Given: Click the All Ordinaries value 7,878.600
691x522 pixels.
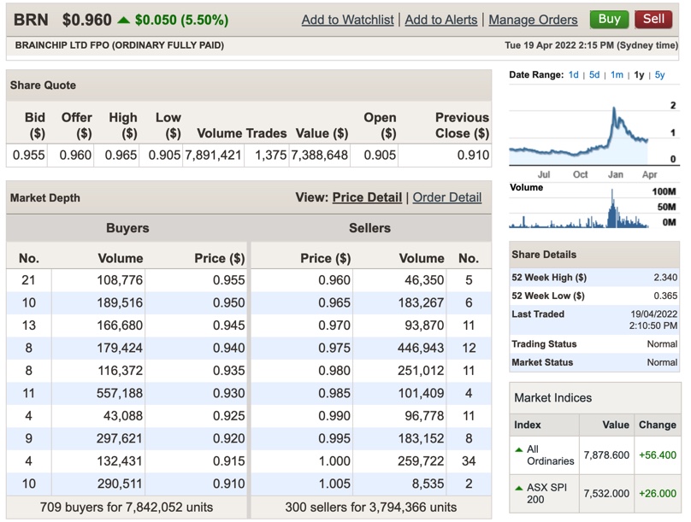Looking at the screenshot, I should (606, 455).
